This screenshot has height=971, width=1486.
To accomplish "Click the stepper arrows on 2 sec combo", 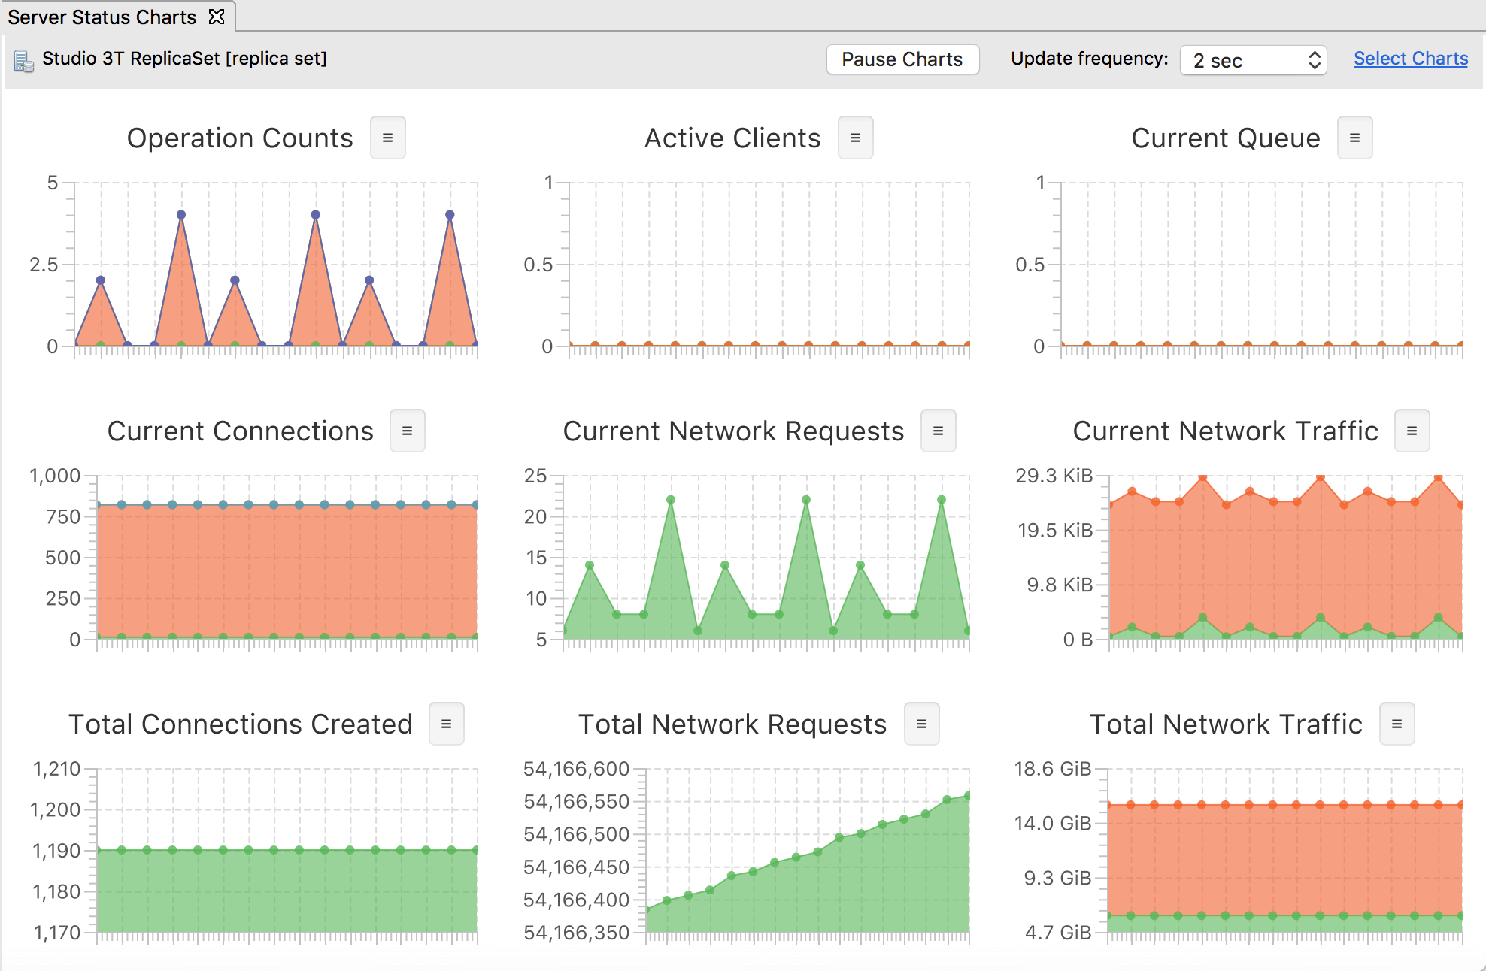I will (x=1314, y=60).
